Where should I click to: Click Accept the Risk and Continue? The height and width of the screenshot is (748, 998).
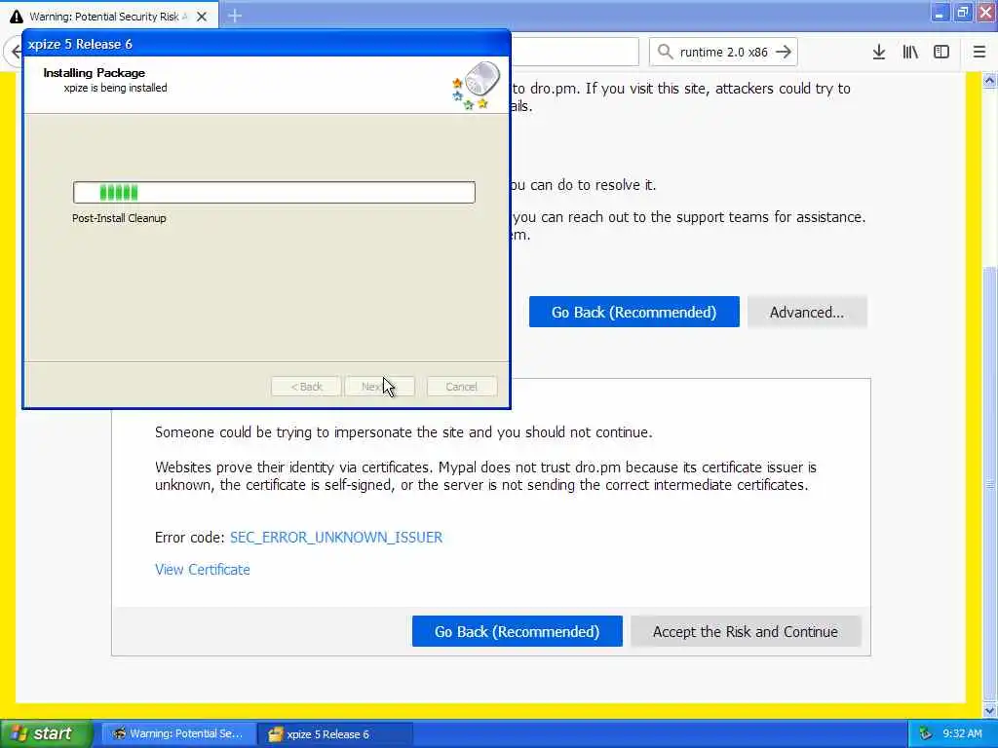coord(746,631)
